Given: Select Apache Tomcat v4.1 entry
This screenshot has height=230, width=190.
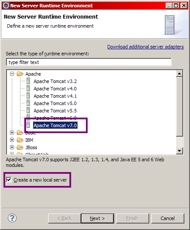Looking at the screenshot, I should [55, 96].
